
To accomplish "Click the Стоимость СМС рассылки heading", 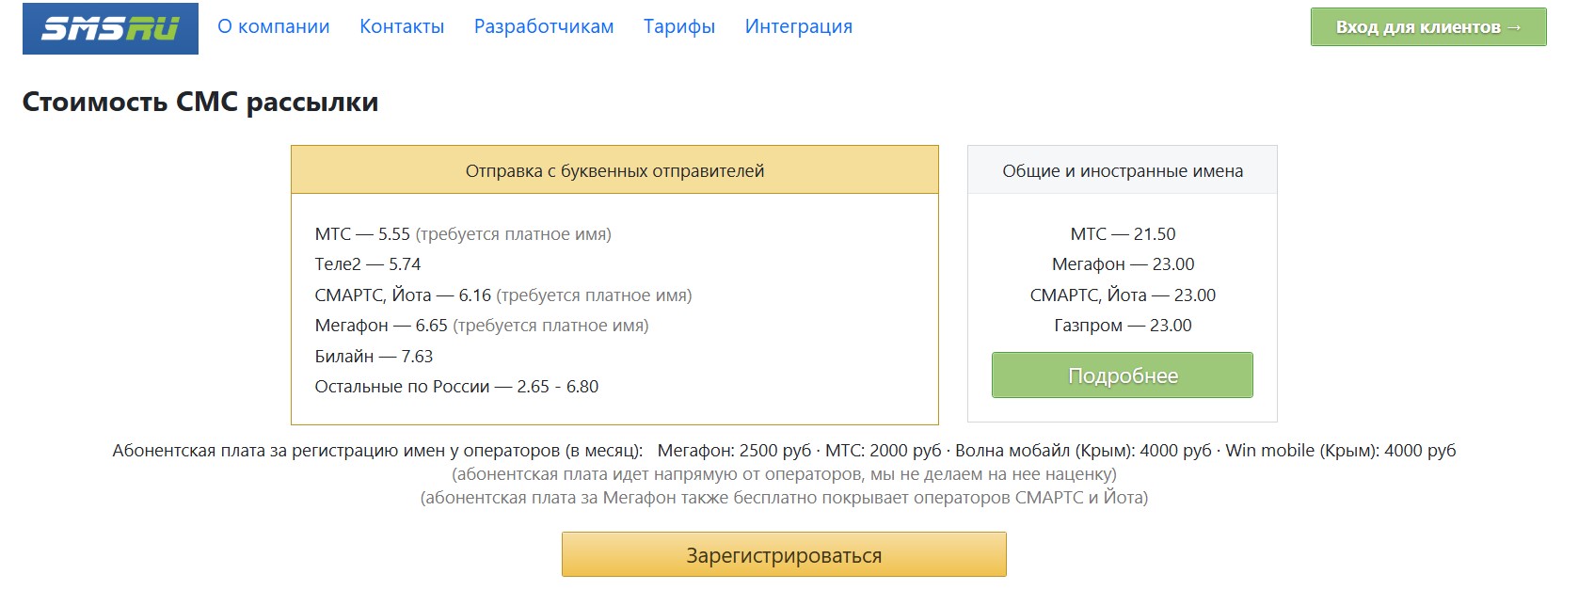I will [x=200, y=102].
